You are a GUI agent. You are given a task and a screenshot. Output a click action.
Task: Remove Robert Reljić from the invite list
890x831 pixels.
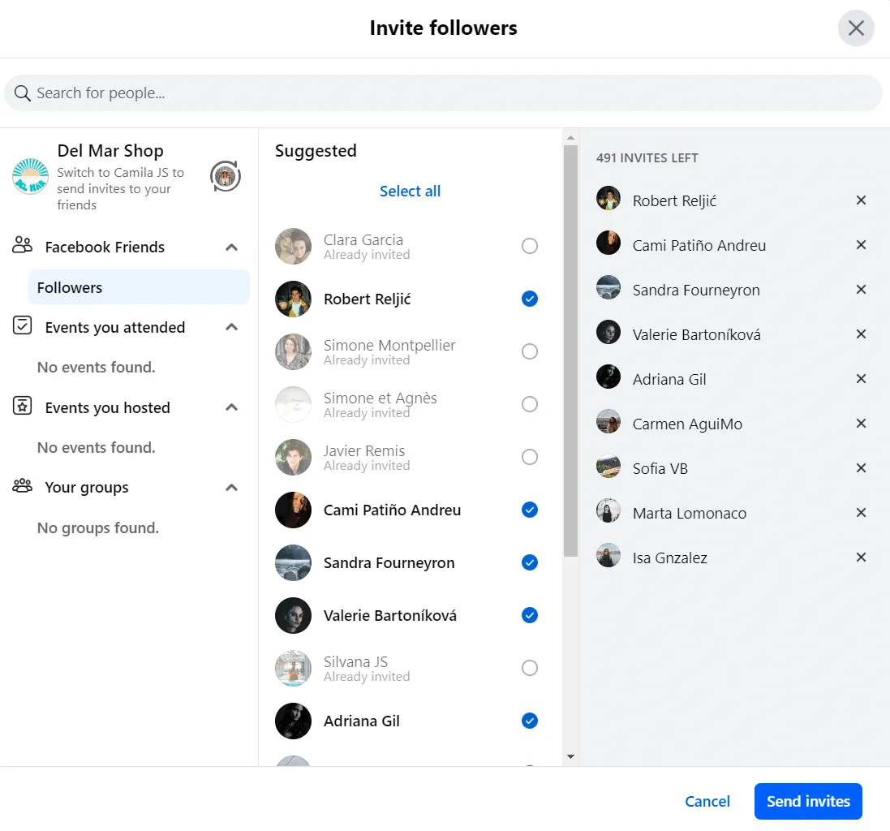[861, 200]
